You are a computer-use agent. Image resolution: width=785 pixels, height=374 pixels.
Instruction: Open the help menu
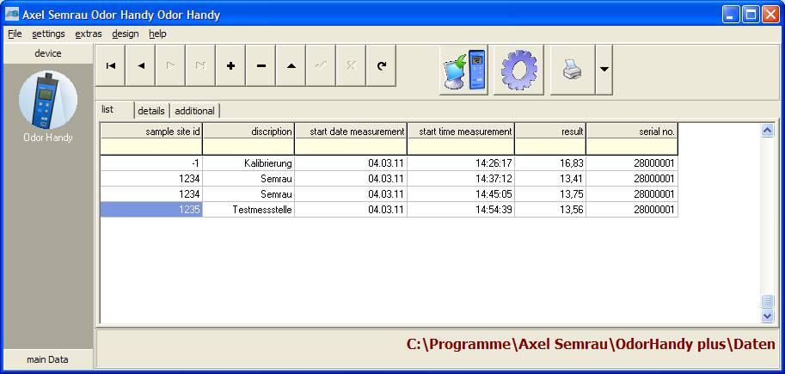[x=157, y=34]
